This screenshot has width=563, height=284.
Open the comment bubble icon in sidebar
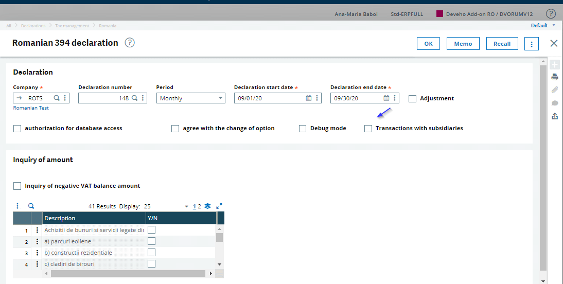(555, 103)
